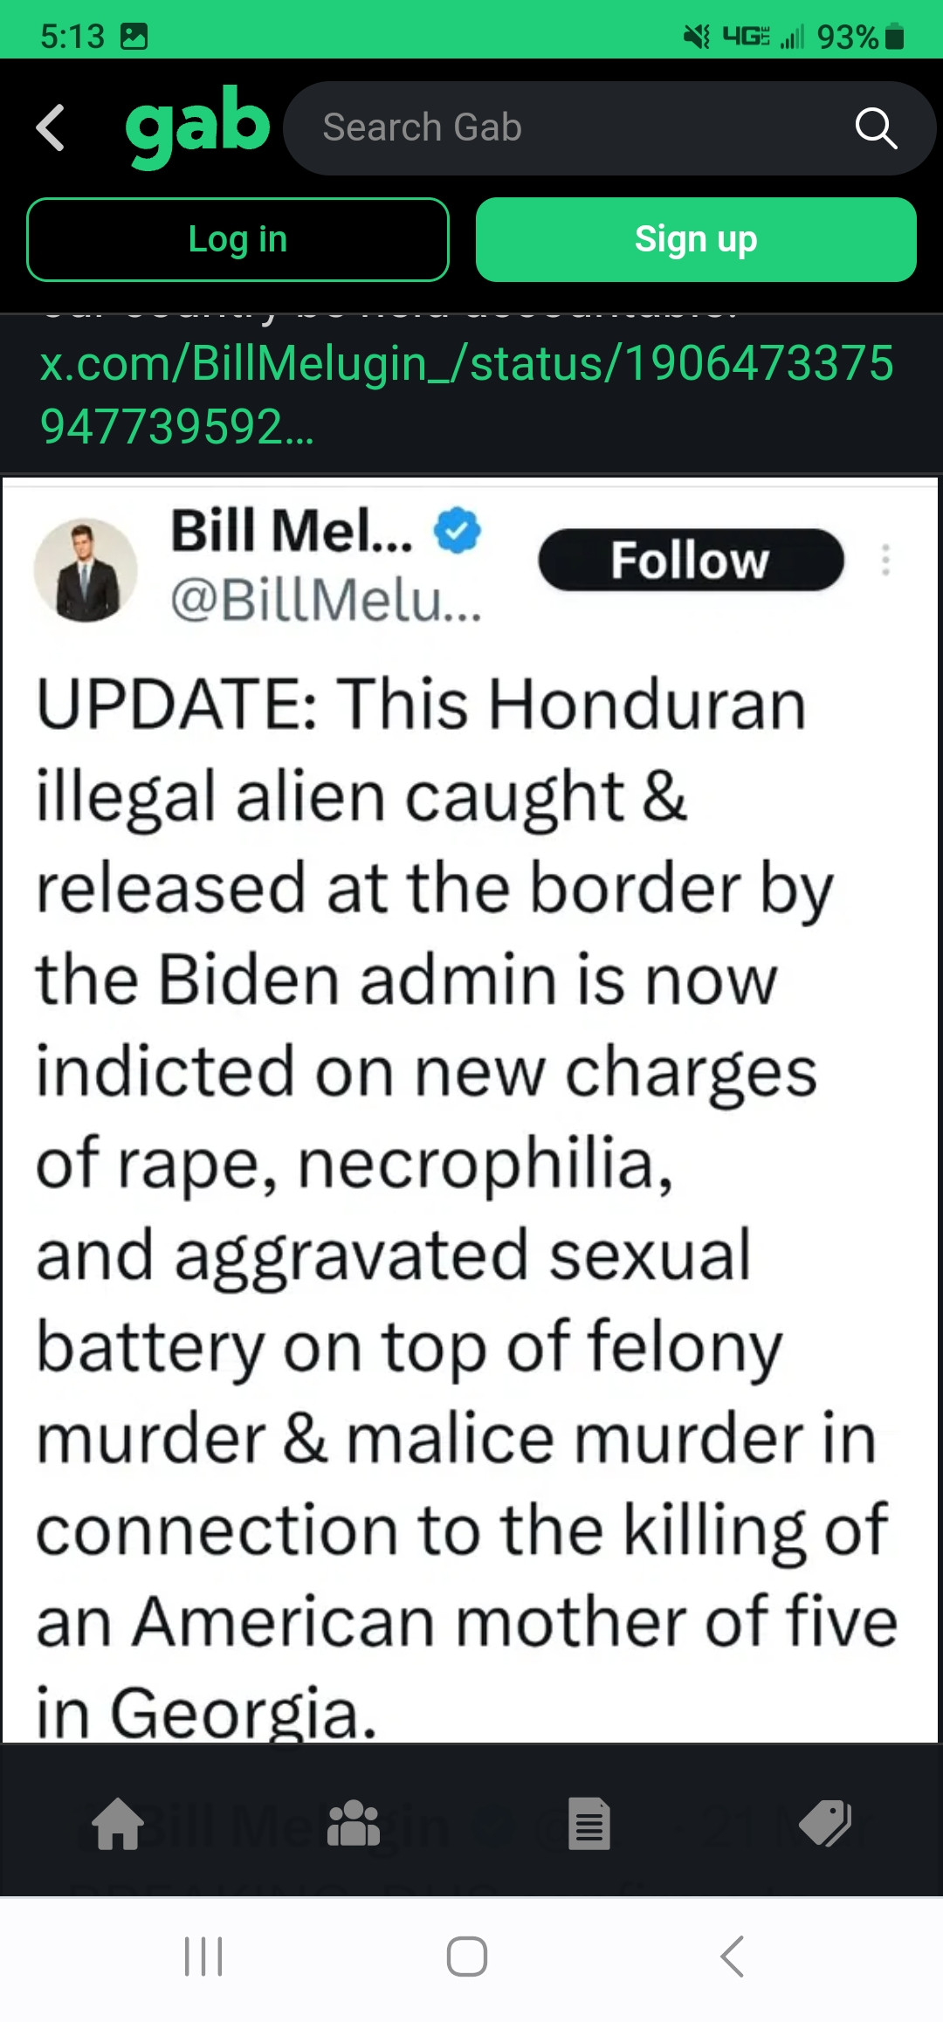Image resolution: width=943 pixels, height=2022 pixels.
Task: Tap the back arrow beside Gab logo
Action: [x=51, y=127]
